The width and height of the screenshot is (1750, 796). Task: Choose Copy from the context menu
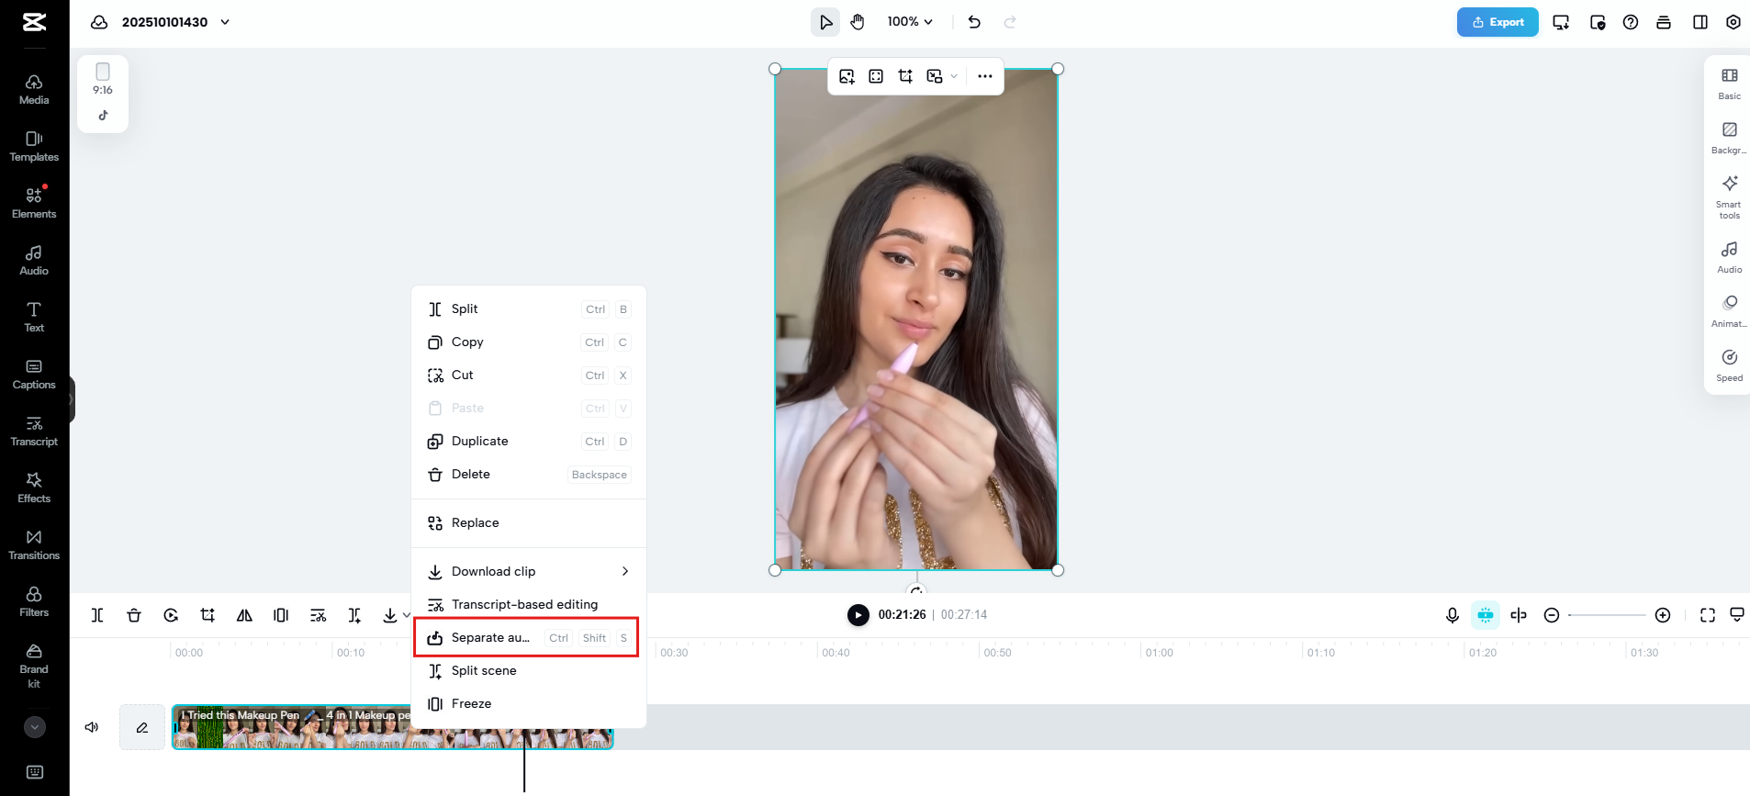click(529, 342)
